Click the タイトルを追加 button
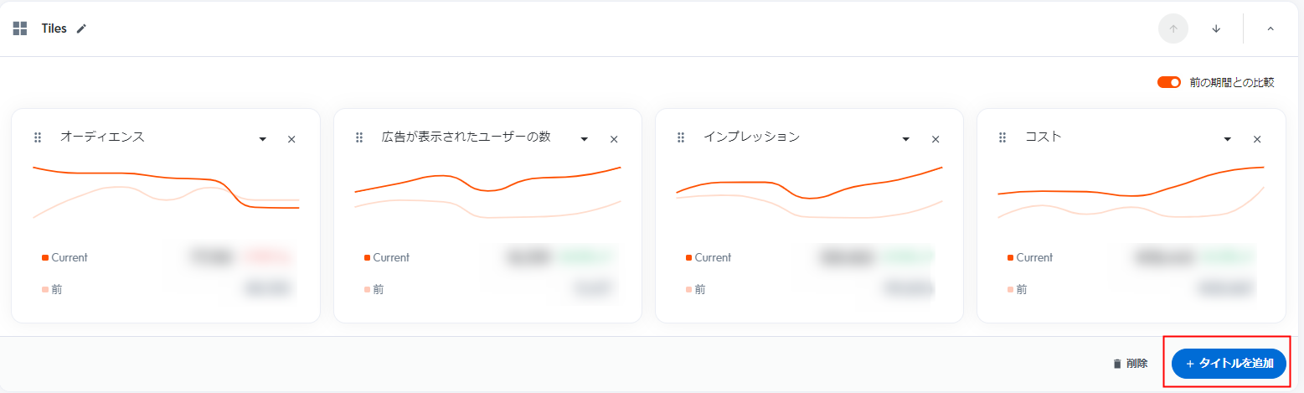 click(1229, 364)
